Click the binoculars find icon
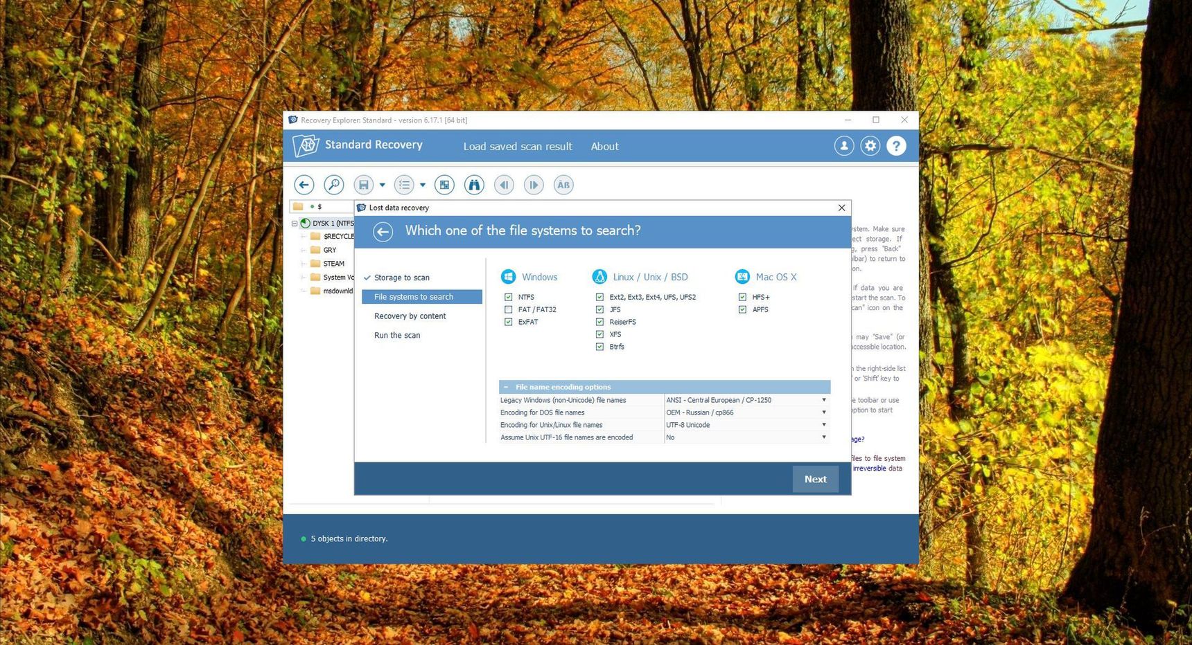 tap(474, 185)
